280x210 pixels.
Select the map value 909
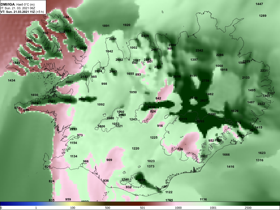pos(109,160)
